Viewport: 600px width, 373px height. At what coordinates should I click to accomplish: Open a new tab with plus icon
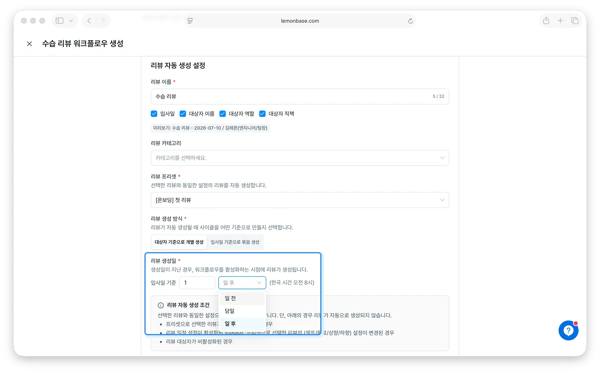[560, 21]
